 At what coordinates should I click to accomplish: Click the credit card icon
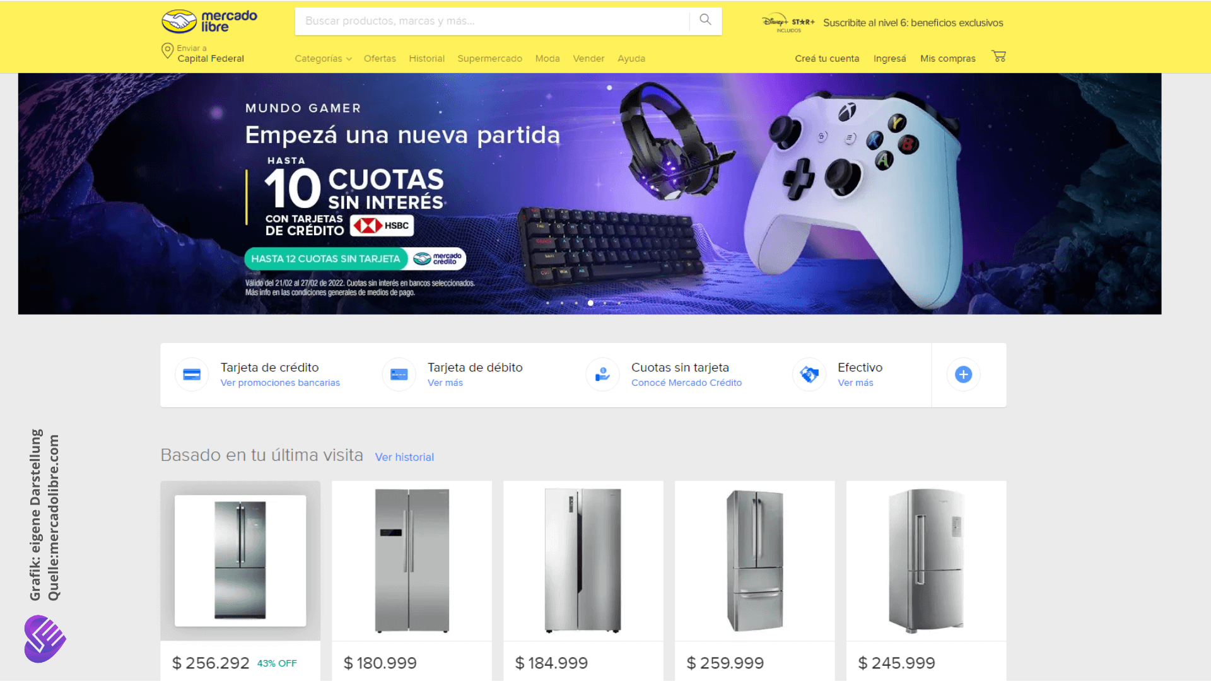pyautogui.click(x=192, y=375)
